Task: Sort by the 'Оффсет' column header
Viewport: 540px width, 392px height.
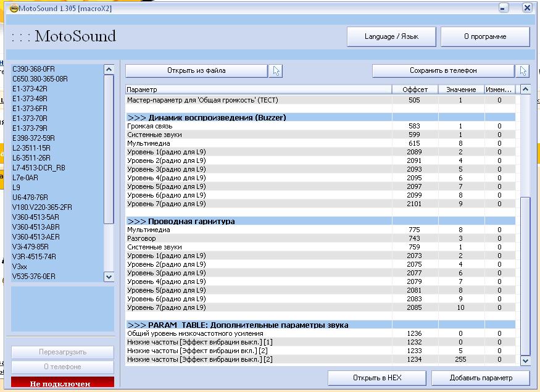Action: pyautogui.click(x=415, y=90)
